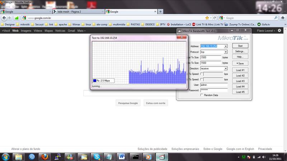287x161 pixels.
Task: Open Settings... in Bandwidth Test
Action: [240, 51]
